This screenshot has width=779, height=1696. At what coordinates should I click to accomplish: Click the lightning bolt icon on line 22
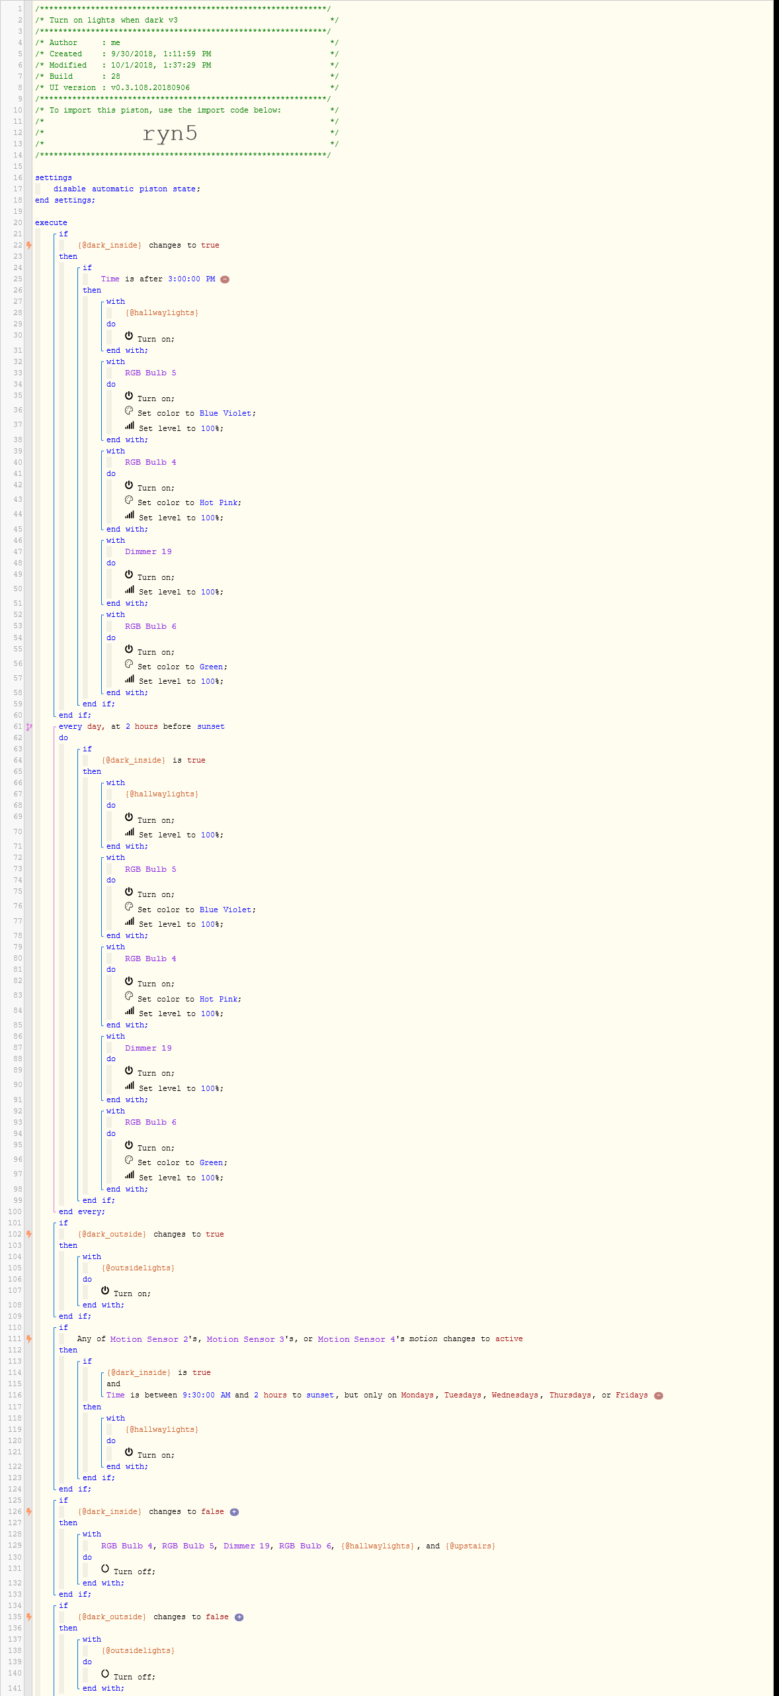(x=29, y=245)
